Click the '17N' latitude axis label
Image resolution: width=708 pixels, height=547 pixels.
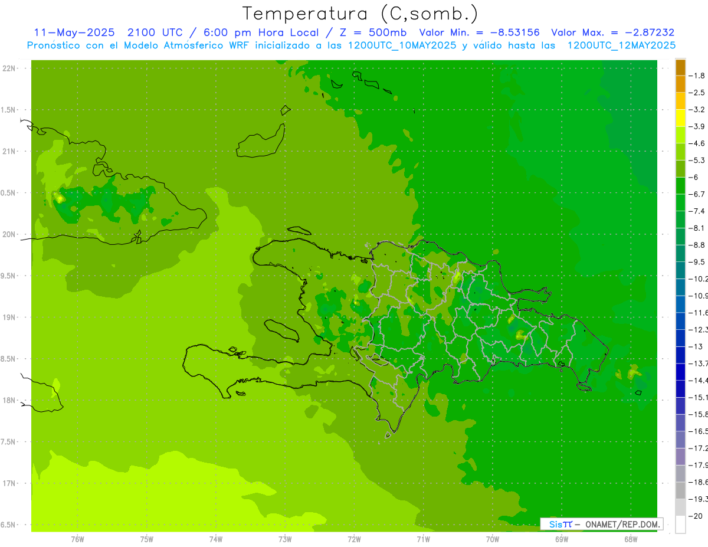(8, 483)
